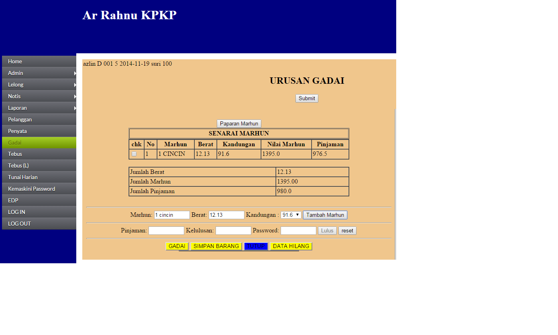Select the EDP menu item
The image size is (558, 335).
click(x=39, y=200)
